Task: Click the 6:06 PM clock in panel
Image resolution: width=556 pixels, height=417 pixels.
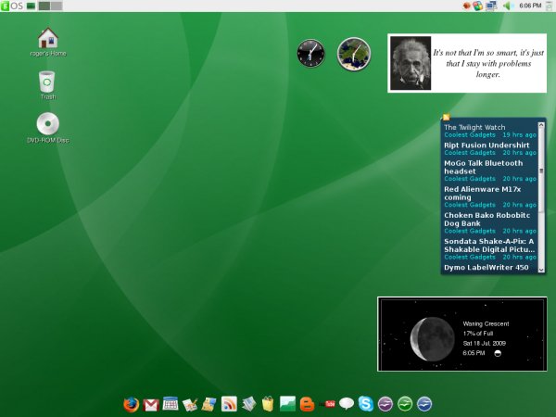Action: (530, 6)
